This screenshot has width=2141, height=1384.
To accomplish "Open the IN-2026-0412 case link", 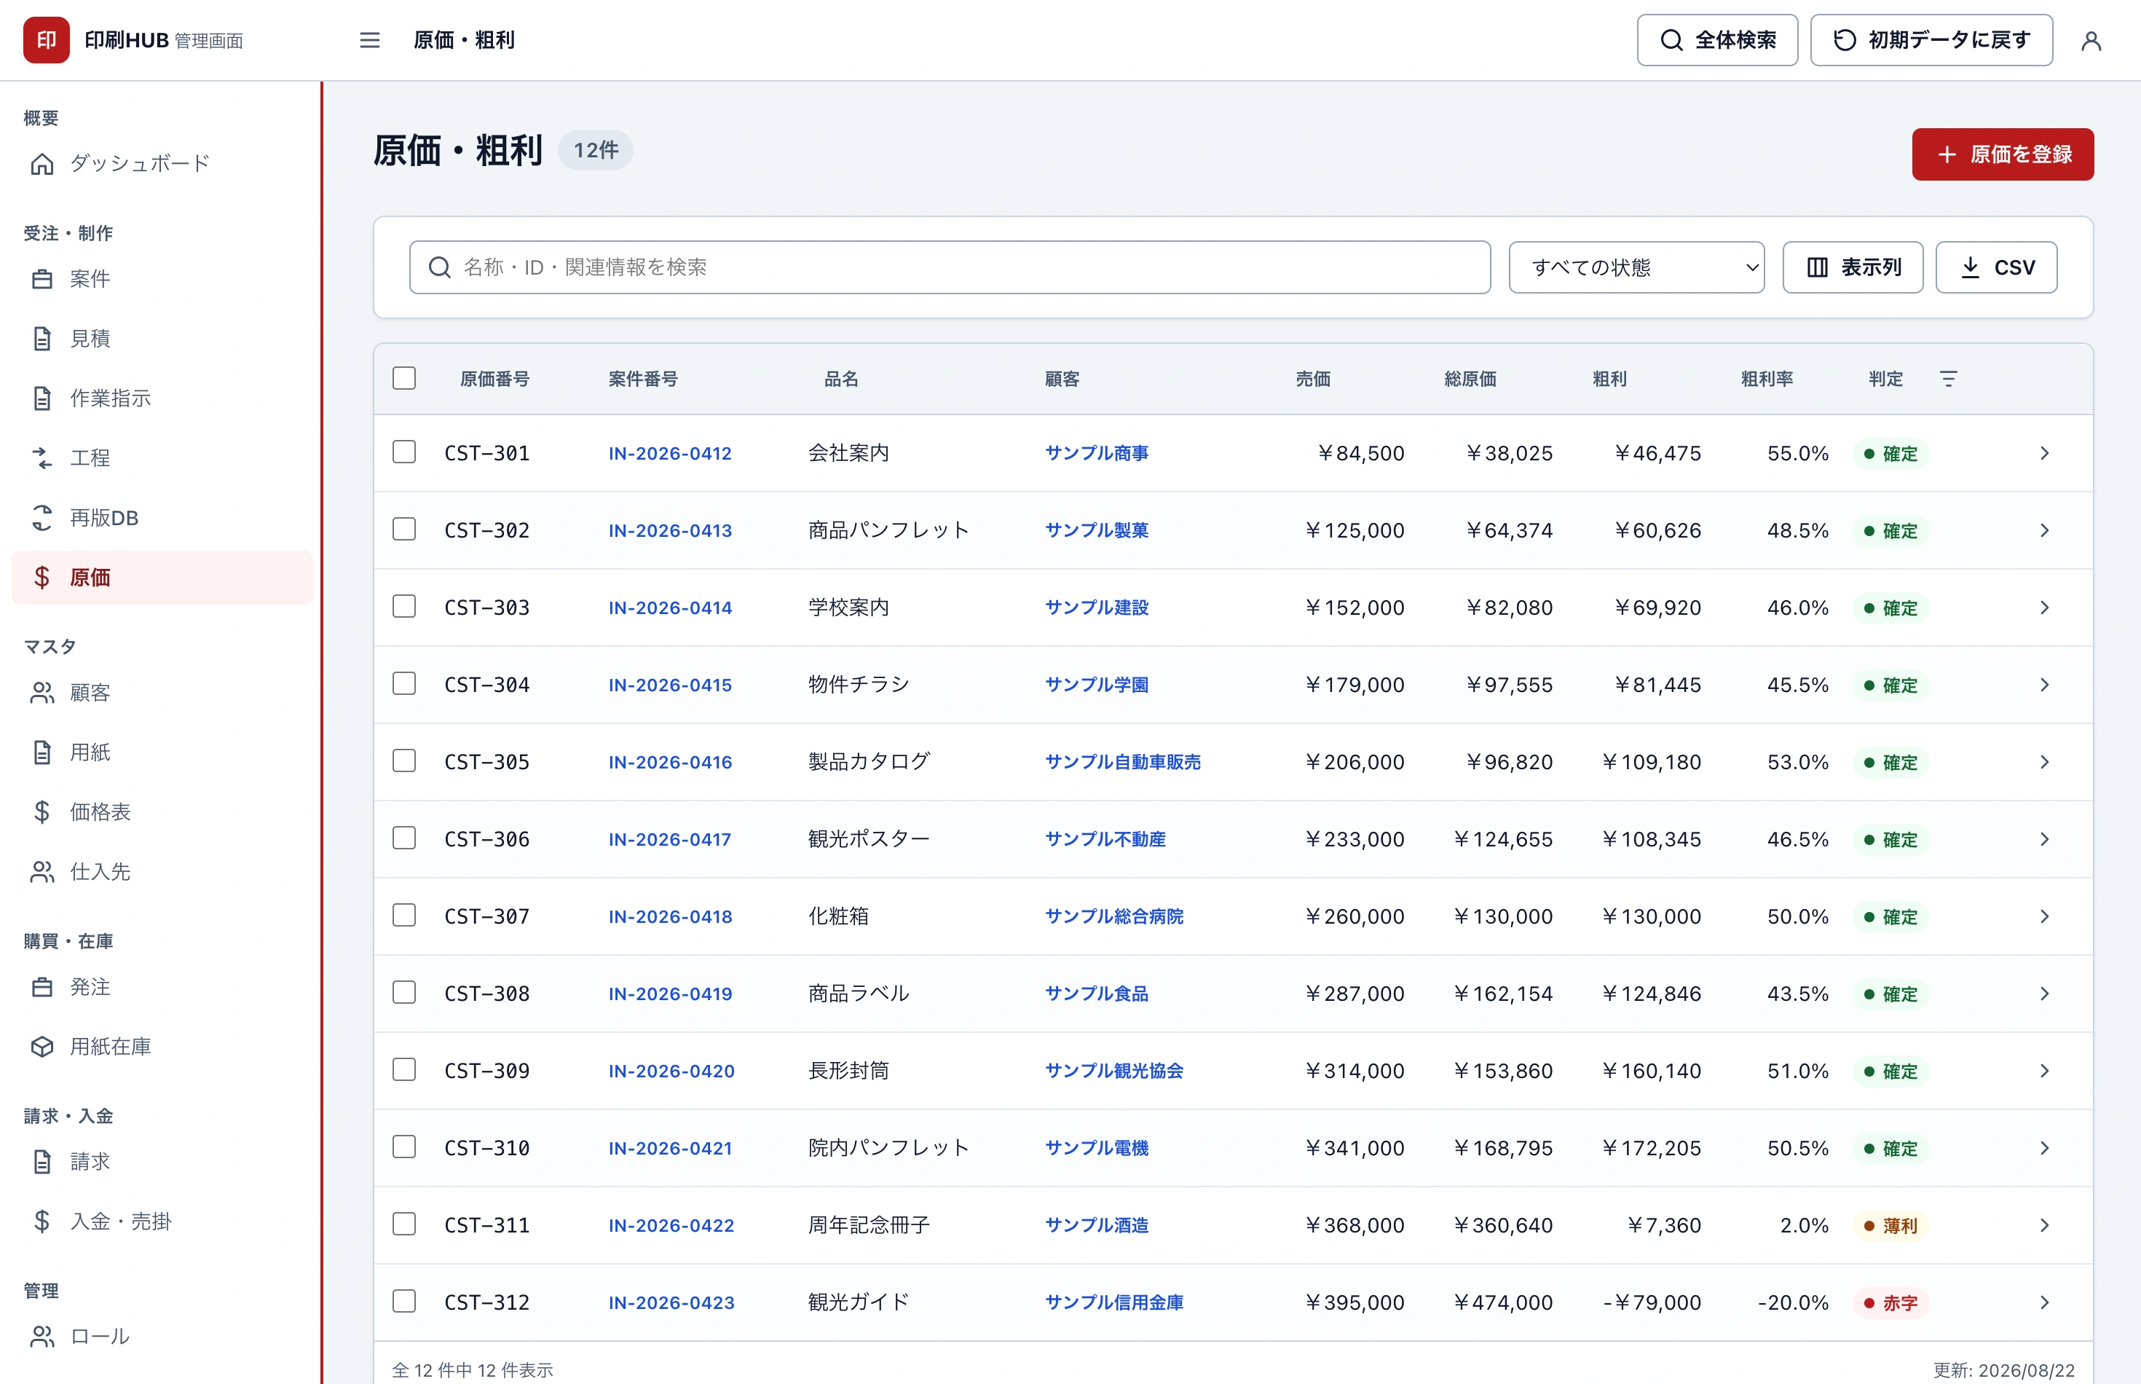I will (670, 454).
